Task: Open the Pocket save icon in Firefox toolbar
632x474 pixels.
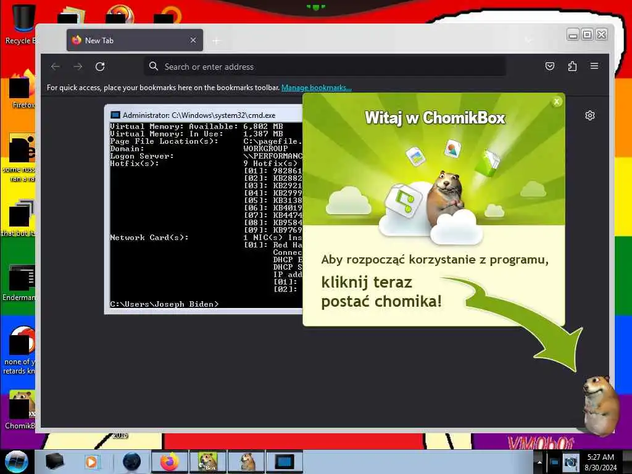Action: tap(550, 66)
